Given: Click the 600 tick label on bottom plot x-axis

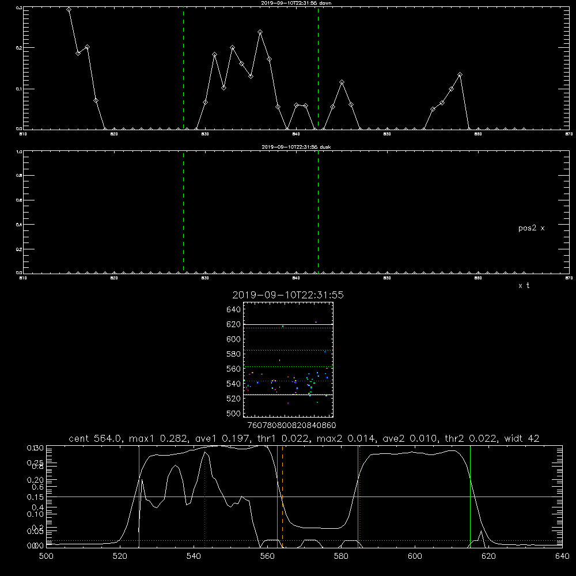Looking at the screenshot, I should pyautogui.click(x=415, y=556).
